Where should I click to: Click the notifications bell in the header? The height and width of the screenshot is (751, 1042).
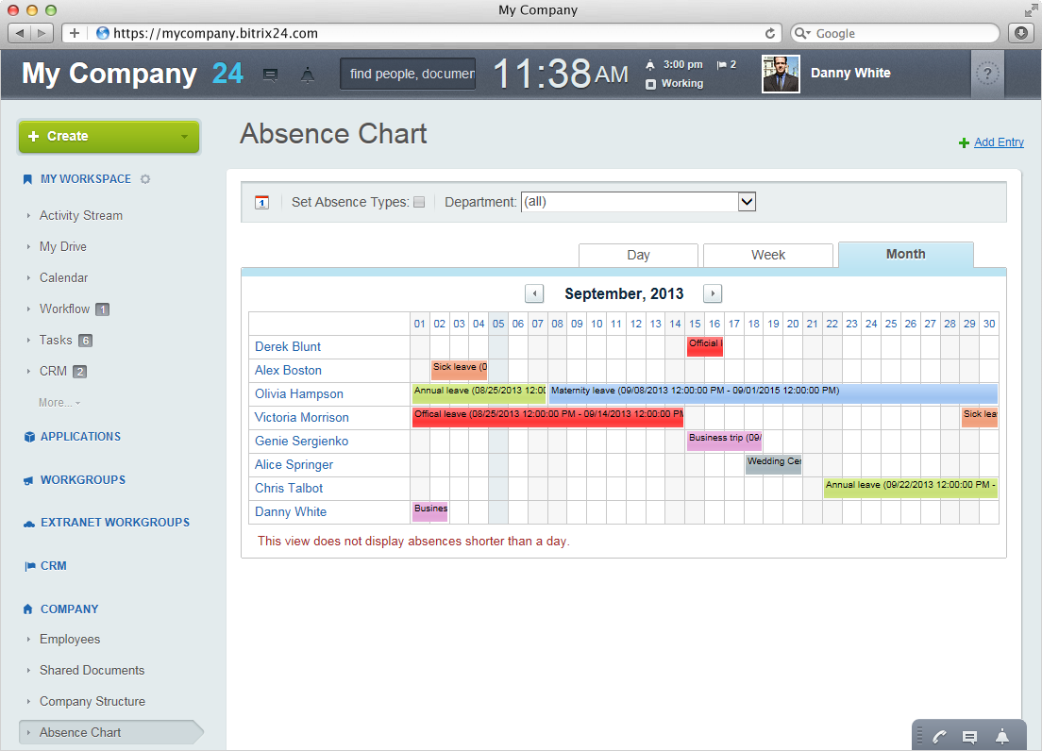[307, 75]
